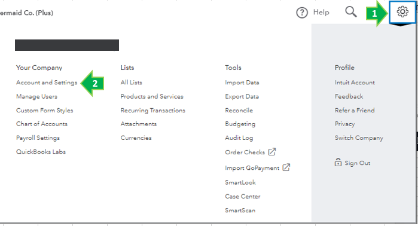
Task: Open Privacy under Profile
Action: point(344,124)
